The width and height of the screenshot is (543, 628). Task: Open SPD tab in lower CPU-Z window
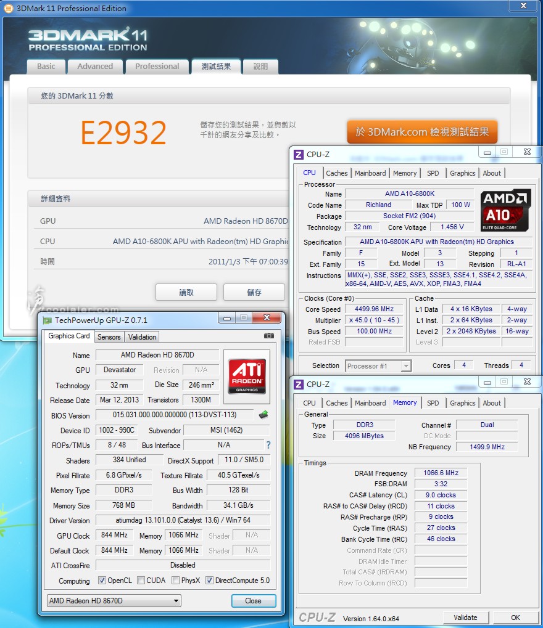(433, 403)
